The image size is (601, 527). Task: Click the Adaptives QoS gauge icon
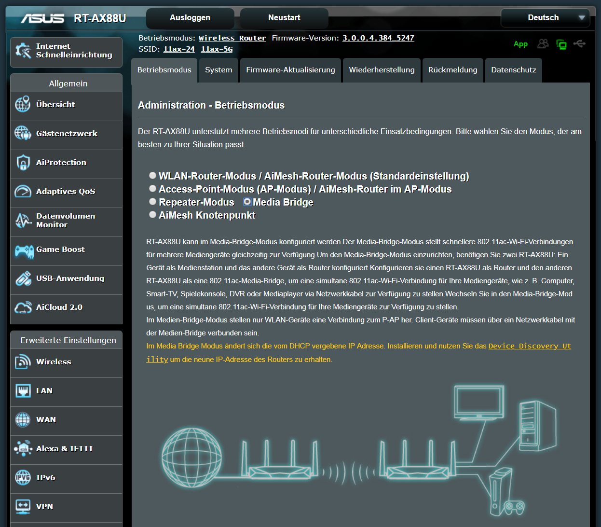click(x=23, y=192)
